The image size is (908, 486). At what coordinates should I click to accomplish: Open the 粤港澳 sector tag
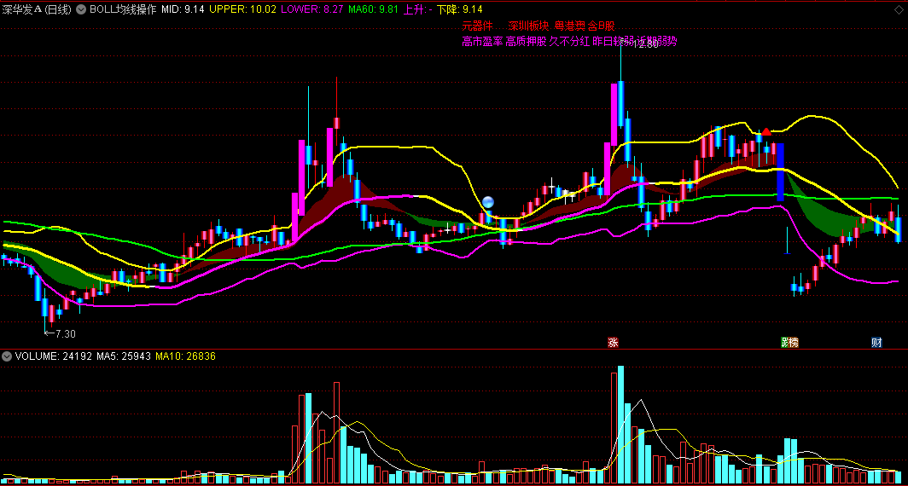pyautogui.click(x=570, y=26)
